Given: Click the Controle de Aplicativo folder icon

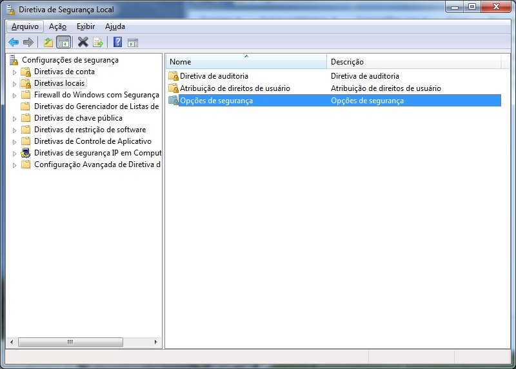Looking at the screenshot, I should coord(26,141).
